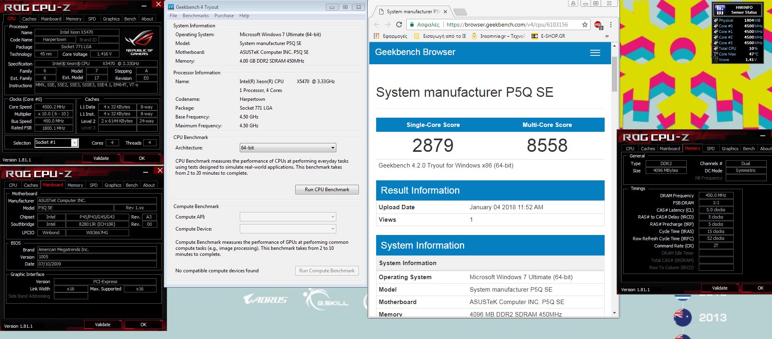Click the Multi-Core Score value 8558

pos(547,145)
